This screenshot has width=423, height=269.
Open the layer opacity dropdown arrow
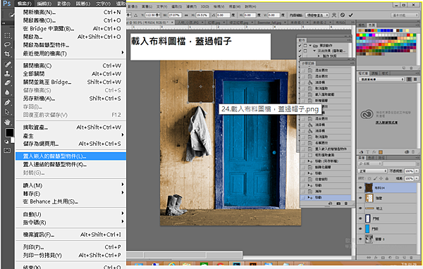click(417, 171)
